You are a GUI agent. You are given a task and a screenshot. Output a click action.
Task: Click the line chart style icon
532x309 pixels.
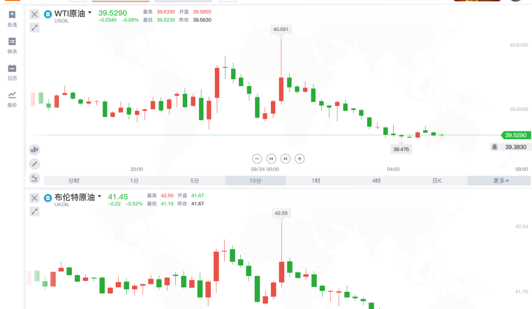34,179
